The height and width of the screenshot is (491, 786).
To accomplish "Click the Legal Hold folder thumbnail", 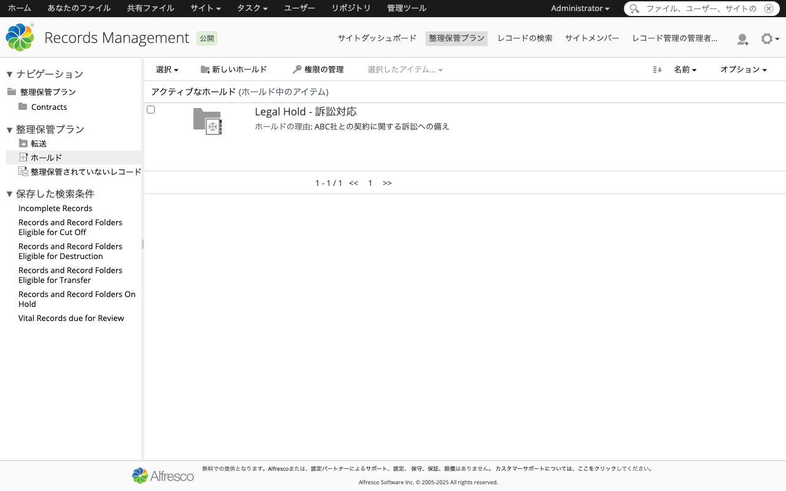I will click(x=208, y=122).
